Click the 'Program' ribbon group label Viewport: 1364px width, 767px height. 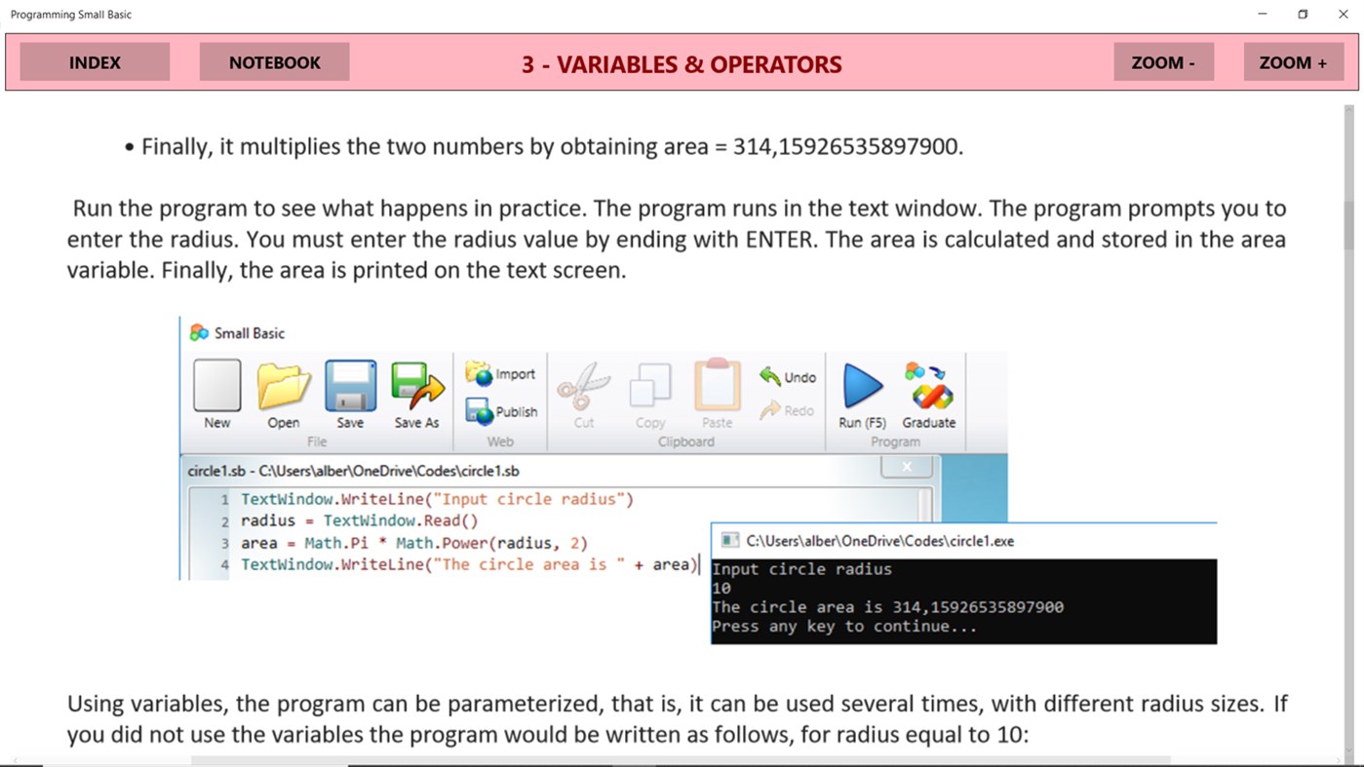pyautogui.click(x=895, y=441)
